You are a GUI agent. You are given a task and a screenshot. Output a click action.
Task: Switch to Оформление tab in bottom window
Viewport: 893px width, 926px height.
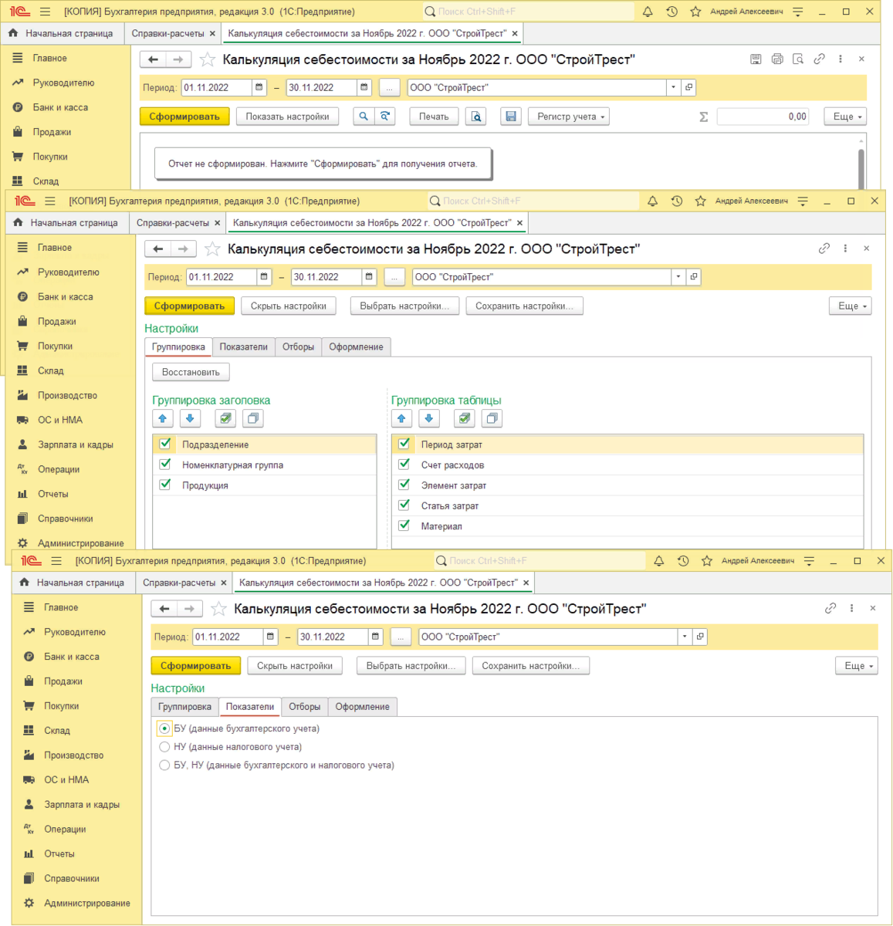(x=363, y=707)
